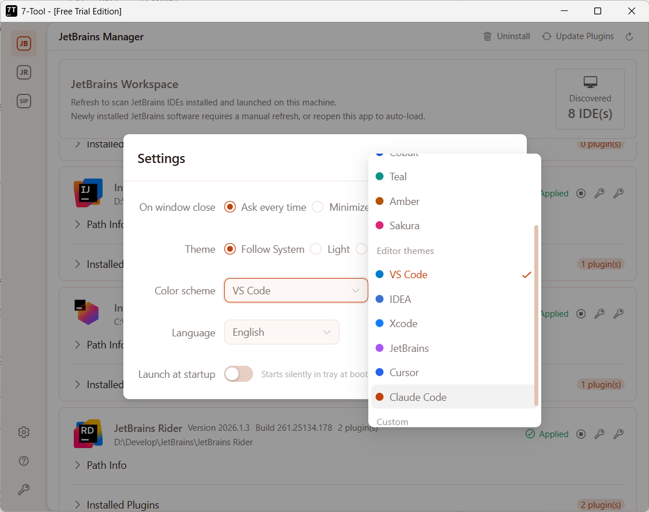Click Version 2026.1.3 text
649x512 pixels.
pos(219,428)
